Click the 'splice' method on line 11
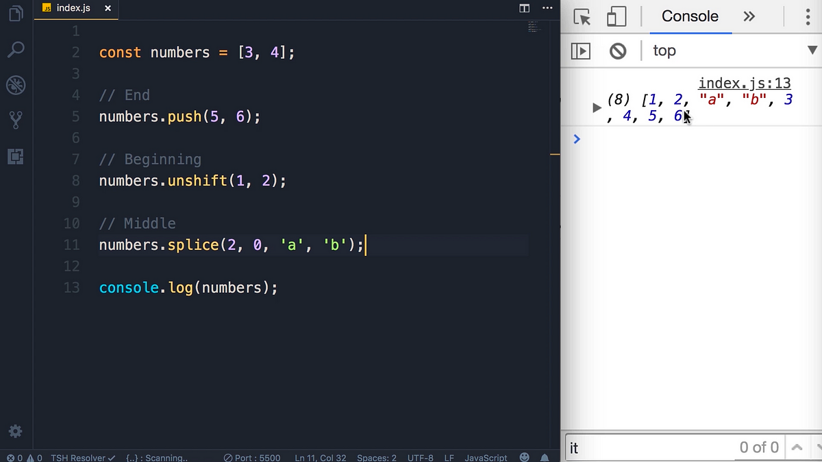The height and width of the screenshot is (462, 822). point(193,244)
